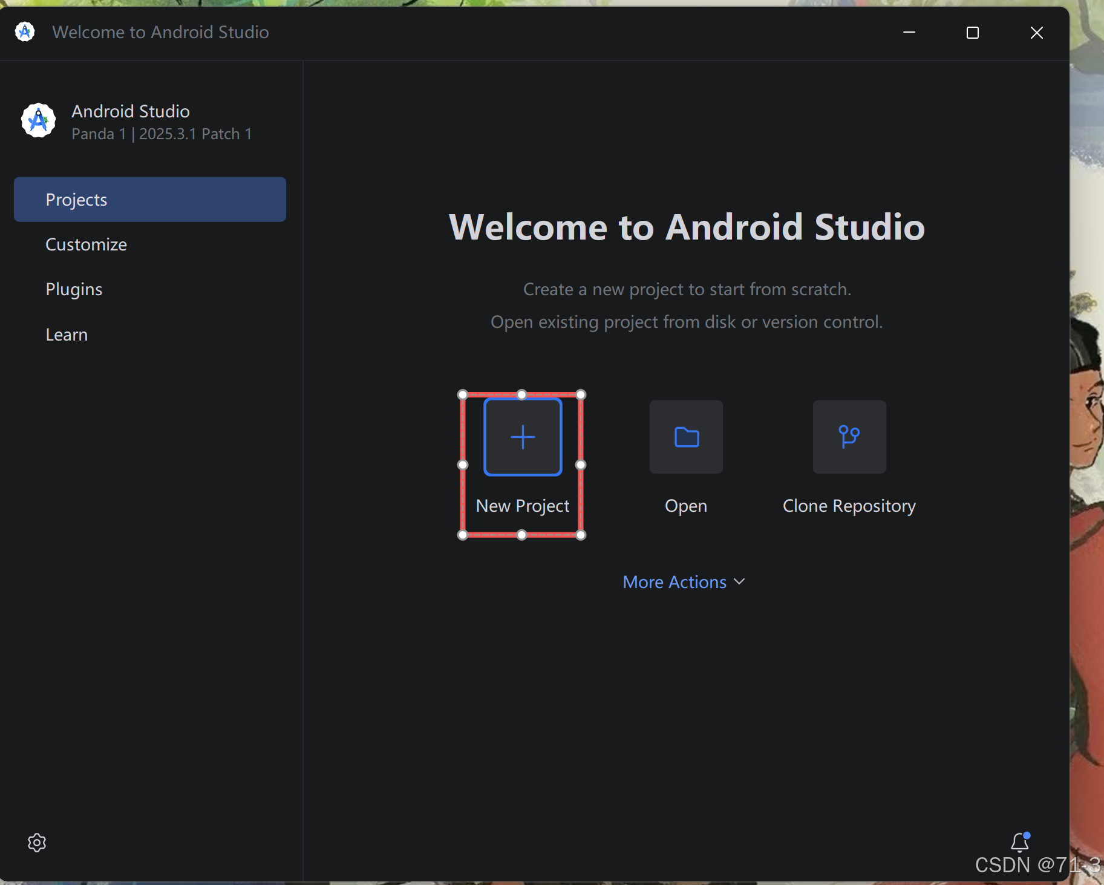Screen dimensions: 1104x885
Task: Click the Open label
Action: [686, 506]
